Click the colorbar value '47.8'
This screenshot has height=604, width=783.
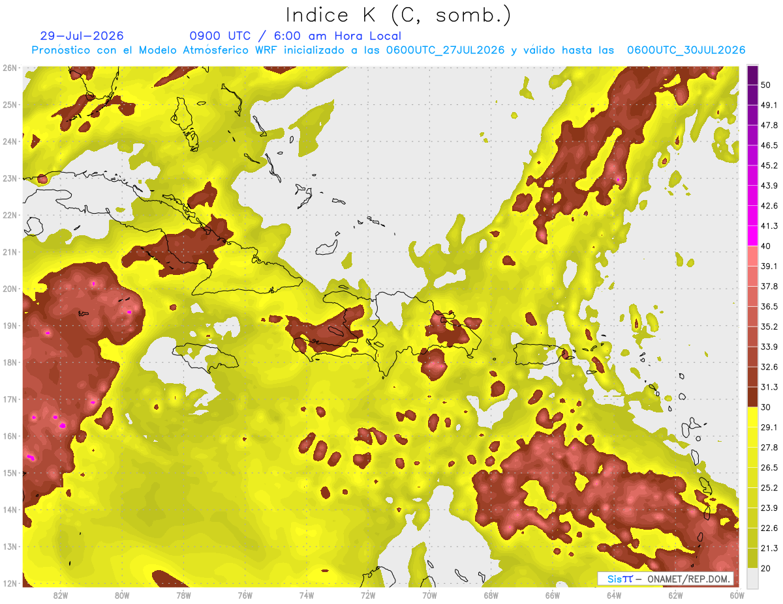[x=769, y=125]
